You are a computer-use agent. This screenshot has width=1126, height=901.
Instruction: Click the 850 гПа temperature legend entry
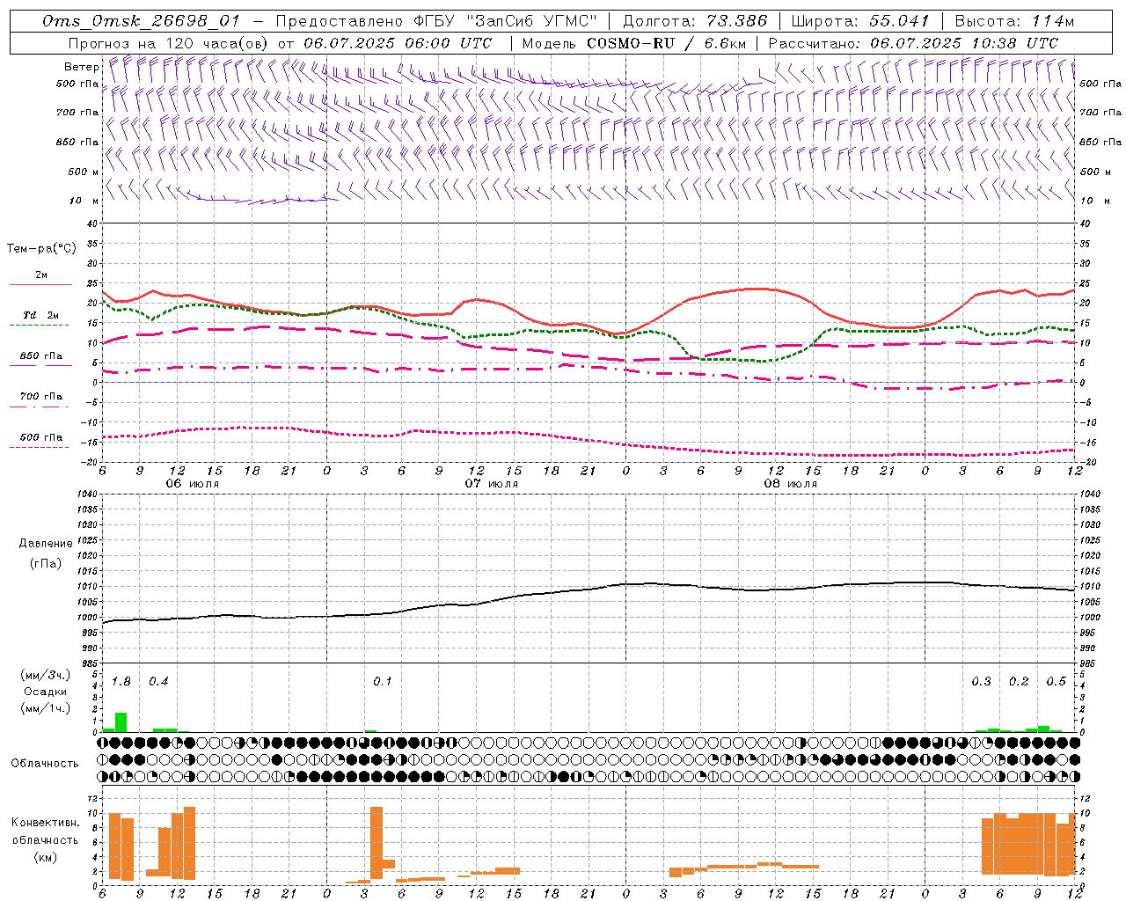click(x=40, y=356)
